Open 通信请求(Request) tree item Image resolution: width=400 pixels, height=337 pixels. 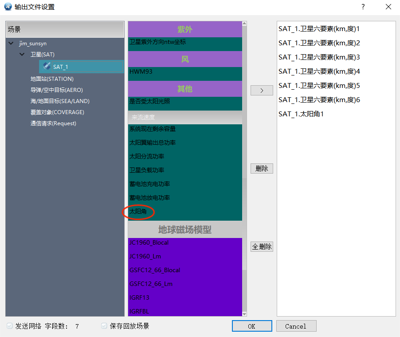coord(53,123)
